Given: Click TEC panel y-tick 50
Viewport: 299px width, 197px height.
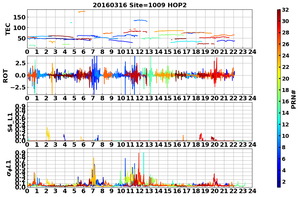Looking at the screenshot, I should (x=22, y=38).
